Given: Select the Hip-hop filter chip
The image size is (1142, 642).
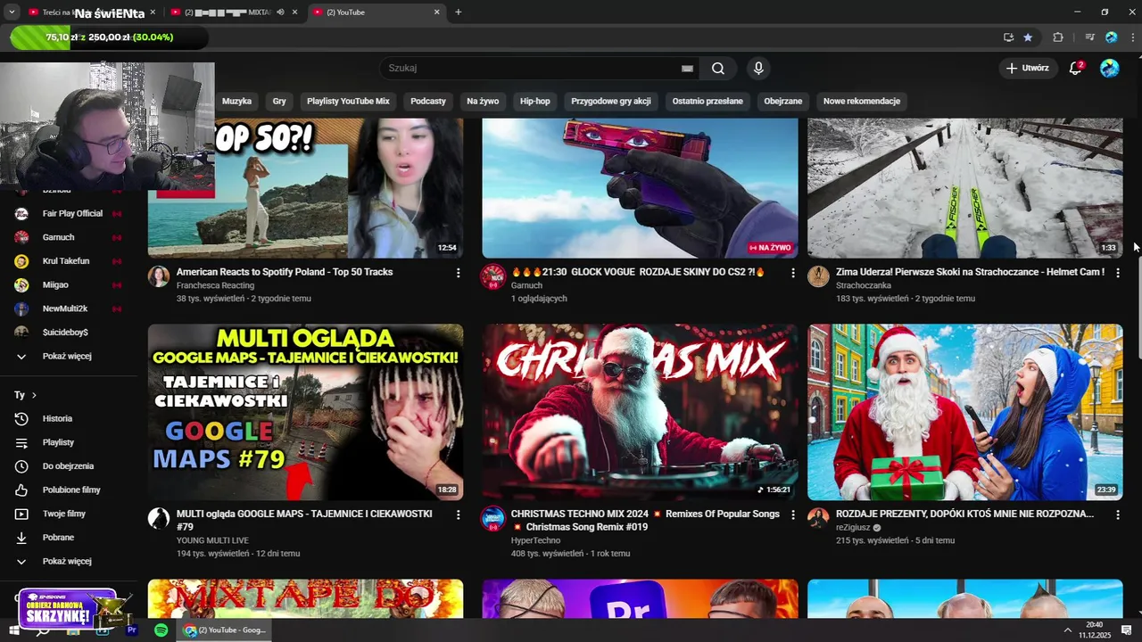Looking at the screenshot, I should pyautogui.click(x=535, y=101).
